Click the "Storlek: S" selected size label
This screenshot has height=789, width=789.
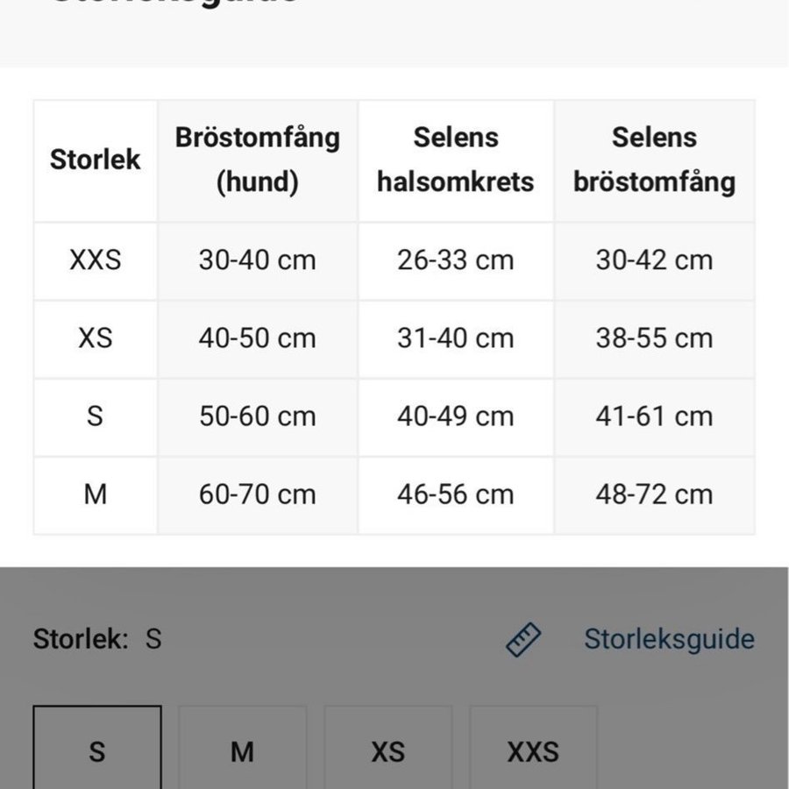click(x=97, y=639)
